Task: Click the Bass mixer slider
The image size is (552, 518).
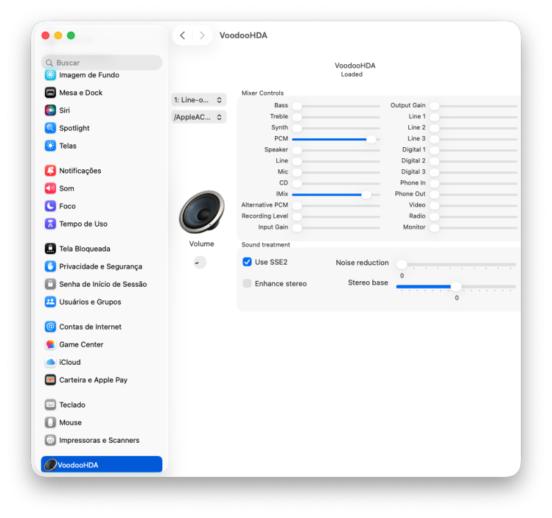Action: [336, 106]
